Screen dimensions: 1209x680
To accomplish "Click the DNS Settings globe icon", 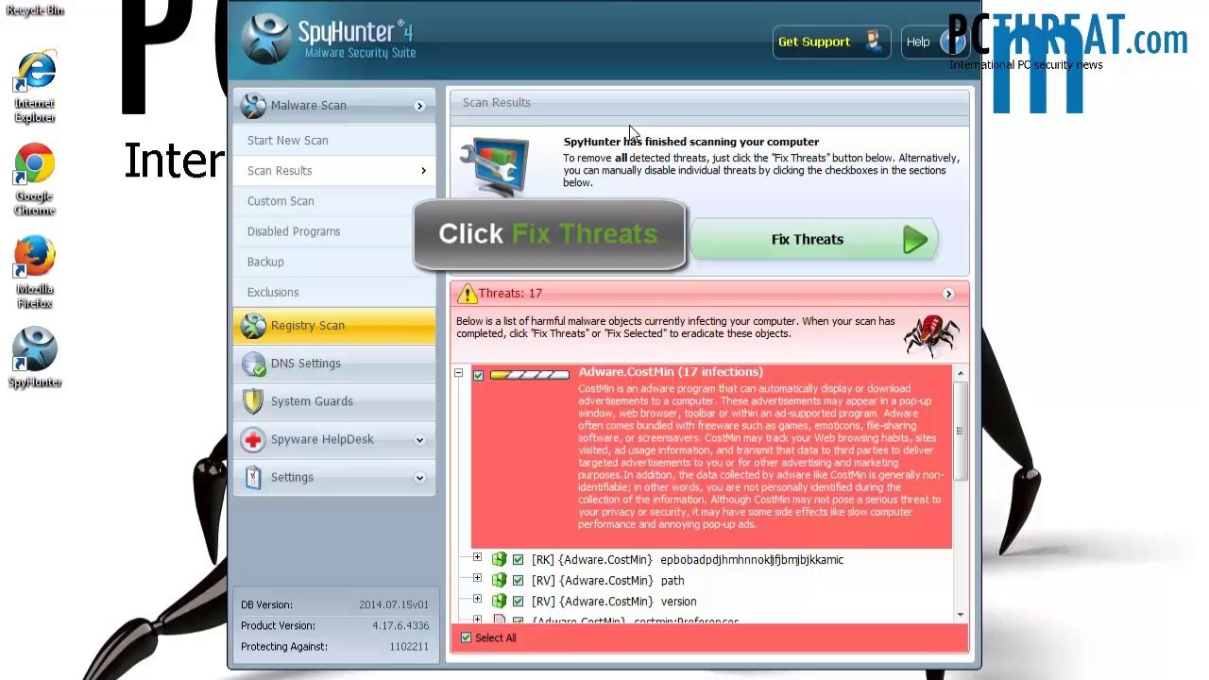I will point(253,364).
